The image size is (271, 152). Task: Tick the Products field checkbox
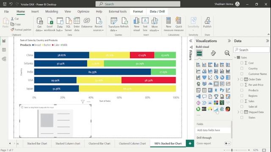242,90
